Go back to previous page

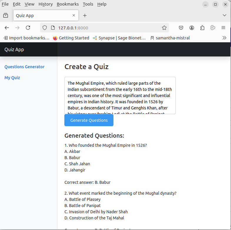coord(7,28)
